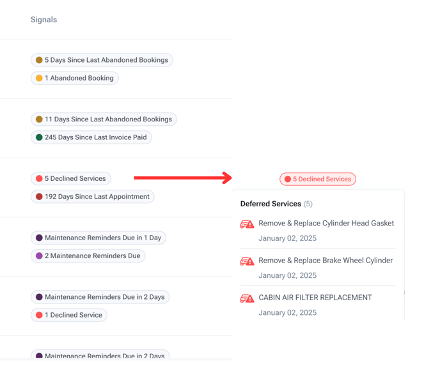Click the warning icon beside Cabin Air Filter Replacement

[x=247, y=298]
